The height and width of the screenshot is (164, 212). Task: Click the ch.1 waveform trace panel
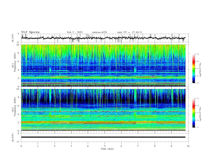[x=105, y=38]
